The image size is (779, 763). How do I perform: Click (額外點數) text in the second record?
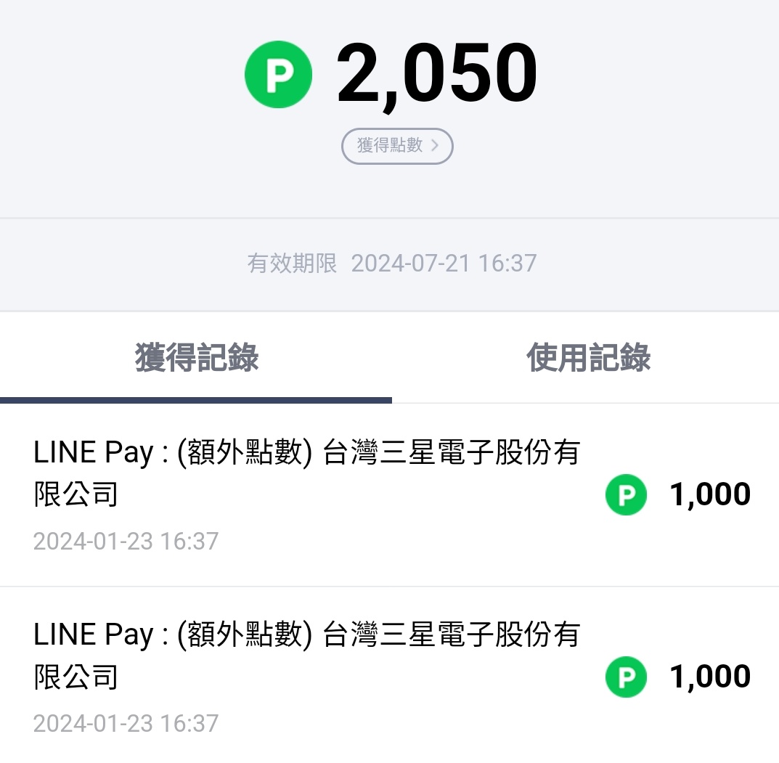(245, 635)
